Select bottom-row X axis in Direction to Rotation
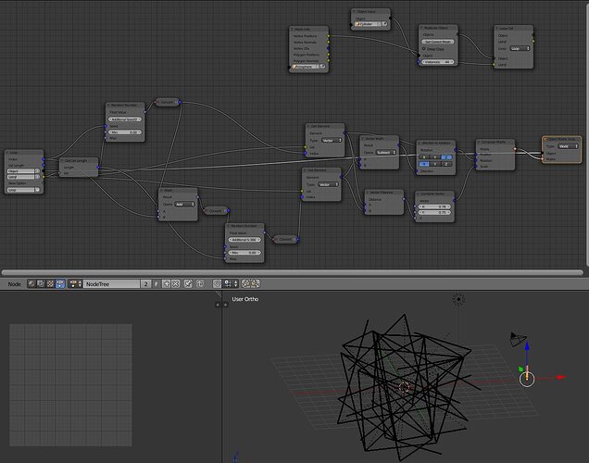589x463 pixels. [424, 164]
